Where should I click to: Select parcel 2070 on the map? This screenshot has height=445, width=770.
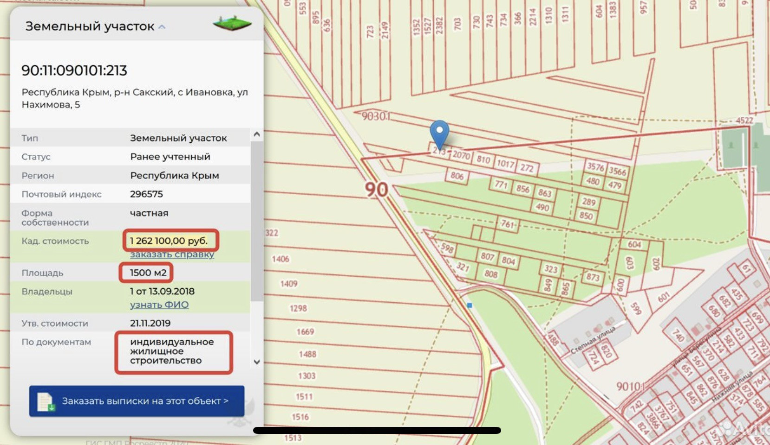coord(461,155)
